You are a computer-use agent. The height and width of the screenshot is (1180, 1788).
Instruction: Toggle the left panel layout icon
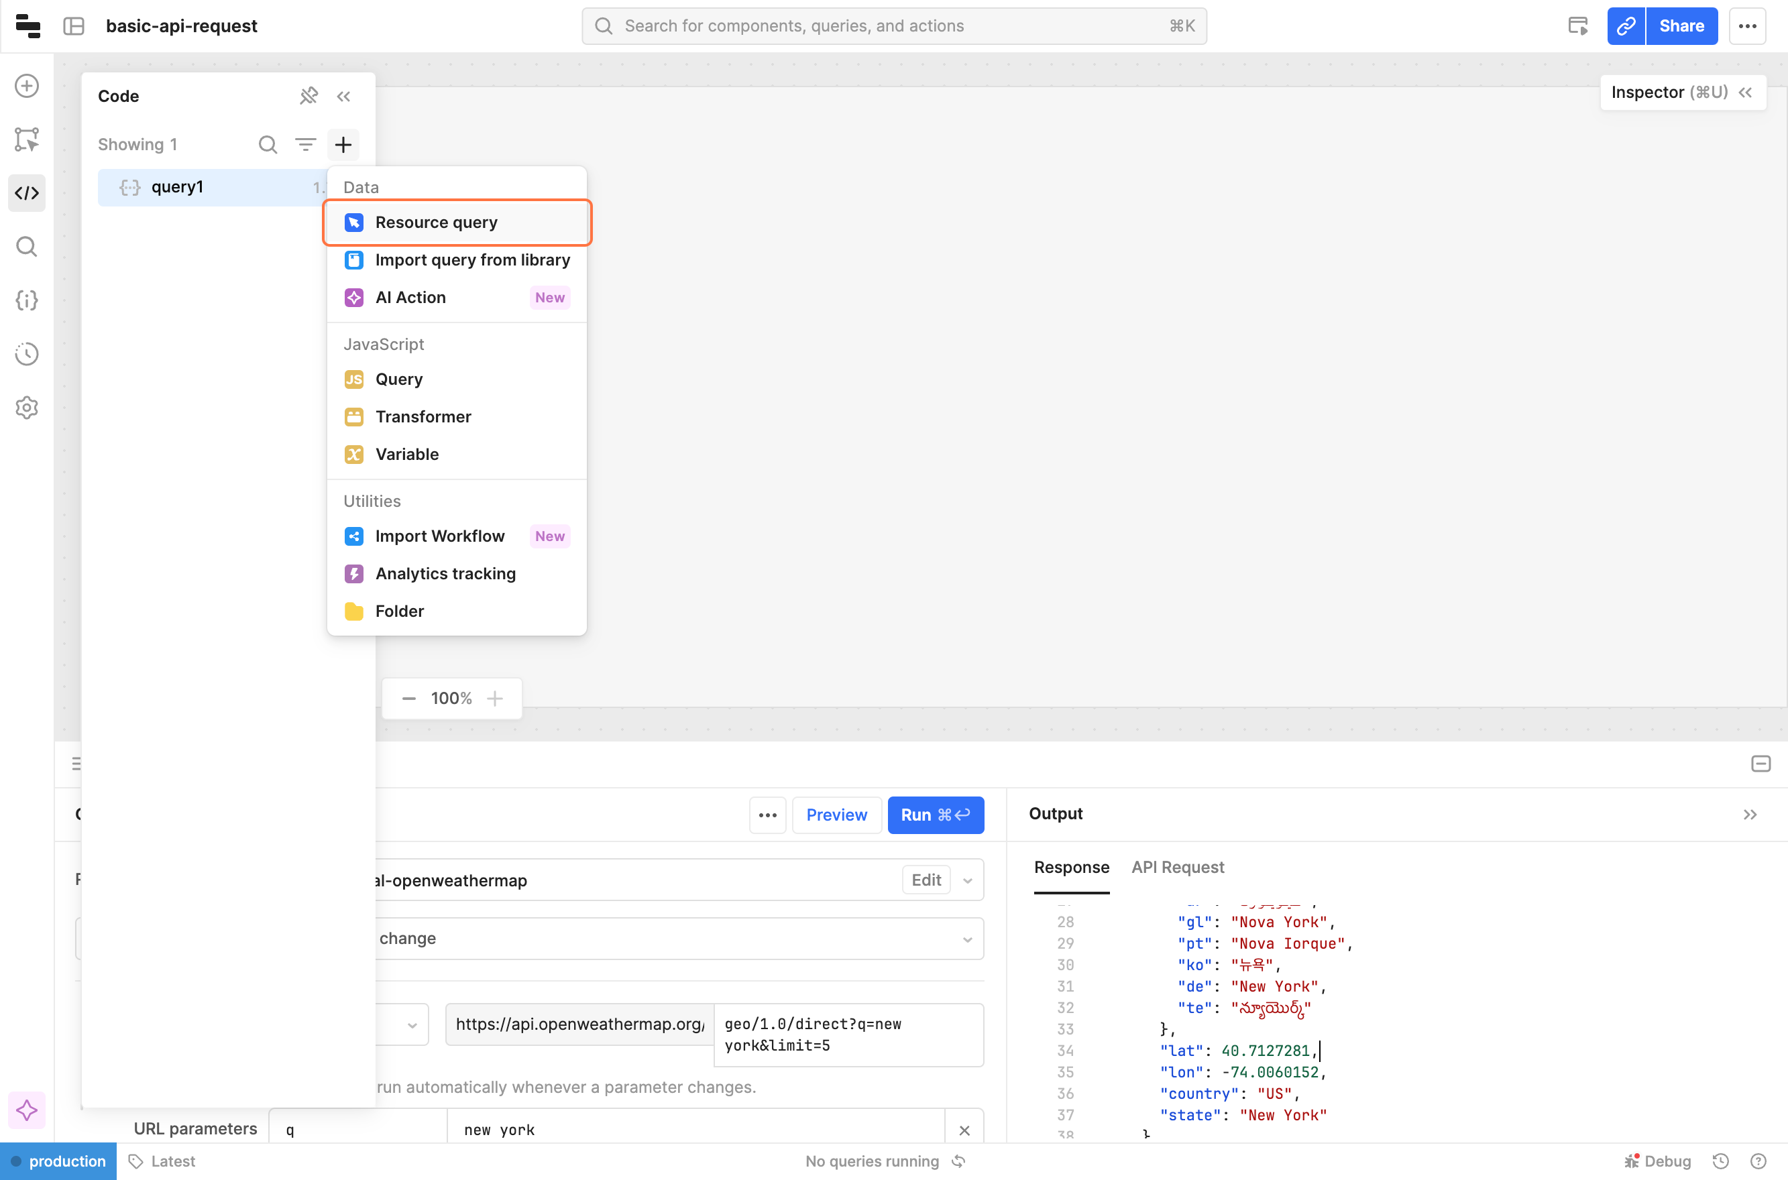(x=74, y=26)
